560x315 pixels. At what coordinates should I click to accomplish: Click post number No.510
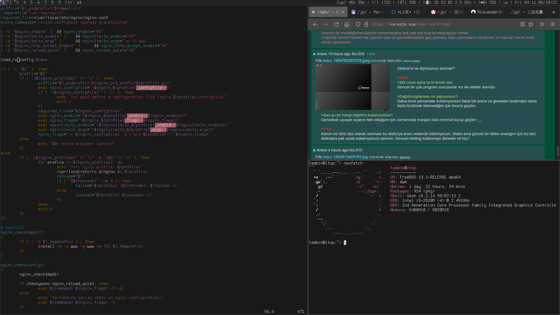[x=355, y=150]
